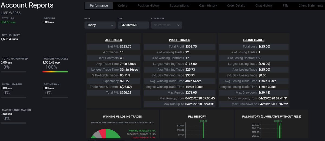Image resolution: width=325 pixels, height=141 pixels.
Task: Switch to the Order Details tab
Action: pos(236,6)
